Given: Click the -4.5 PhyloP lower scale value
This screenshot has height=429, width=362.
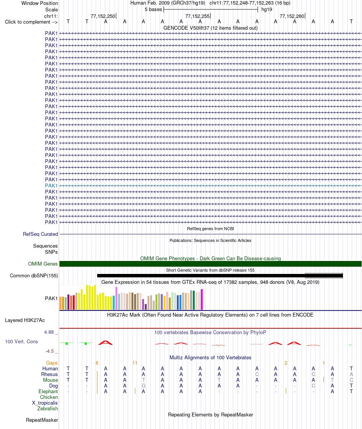Looking at the screenshot, I should (50, 351).
